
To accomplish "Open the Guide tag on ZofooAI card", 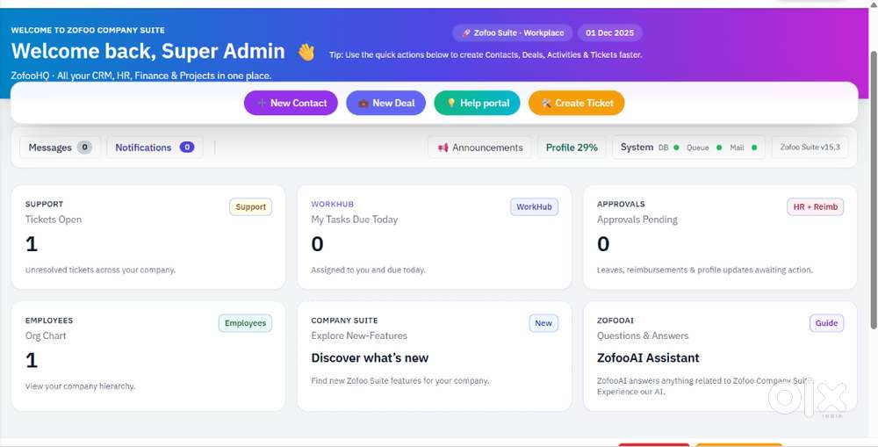I will (x=826, y=323).
